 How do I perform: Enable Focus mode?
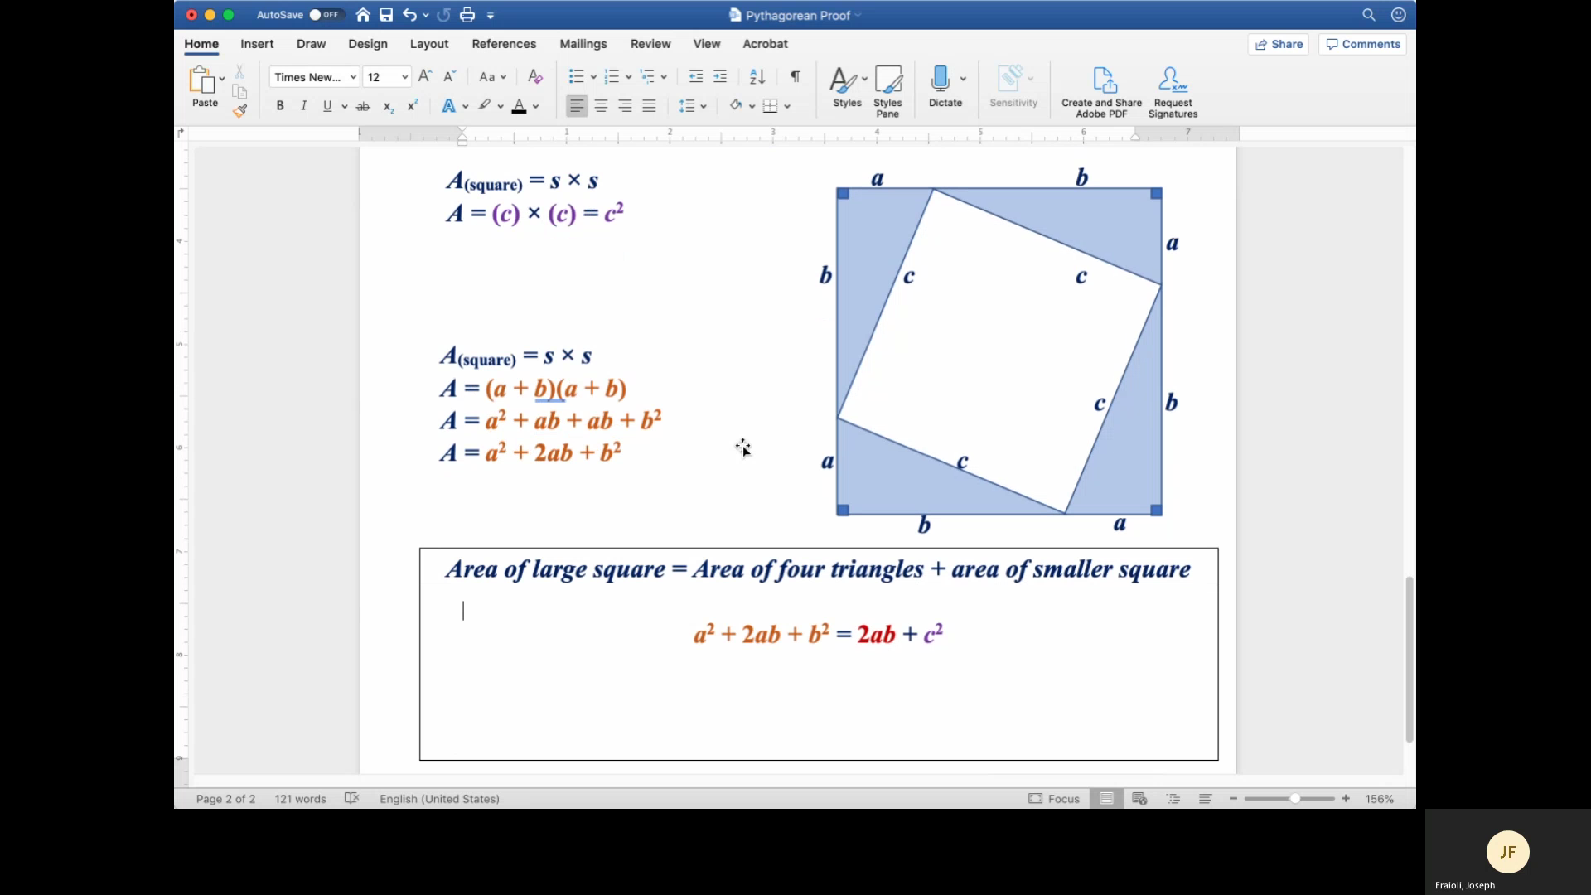point(1053,798)
